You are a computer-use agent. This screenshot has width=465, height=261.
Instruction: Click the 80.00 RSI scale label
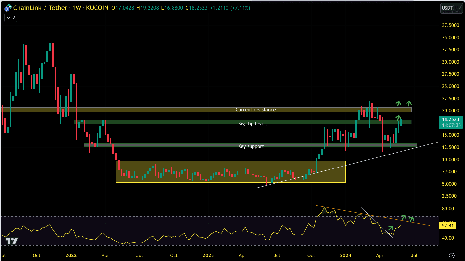448,209
